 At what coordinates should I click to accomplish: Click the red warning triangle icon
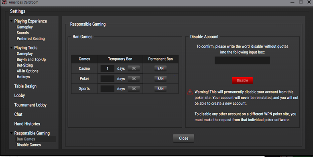[x=190, y=92]
